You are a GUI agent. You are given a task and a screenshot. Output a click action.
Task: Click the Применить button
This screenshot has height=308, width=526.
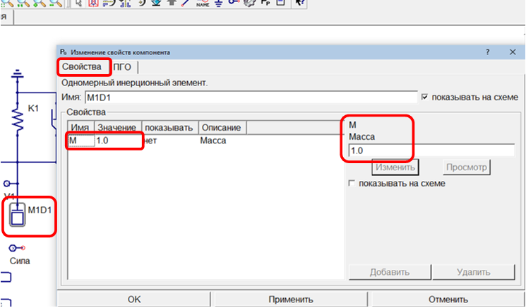tap(291, 299)
